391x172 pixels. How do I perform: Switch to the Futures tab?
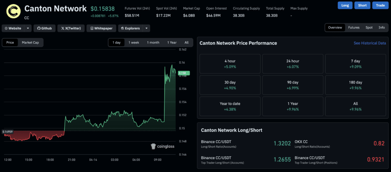click(354, 28)
